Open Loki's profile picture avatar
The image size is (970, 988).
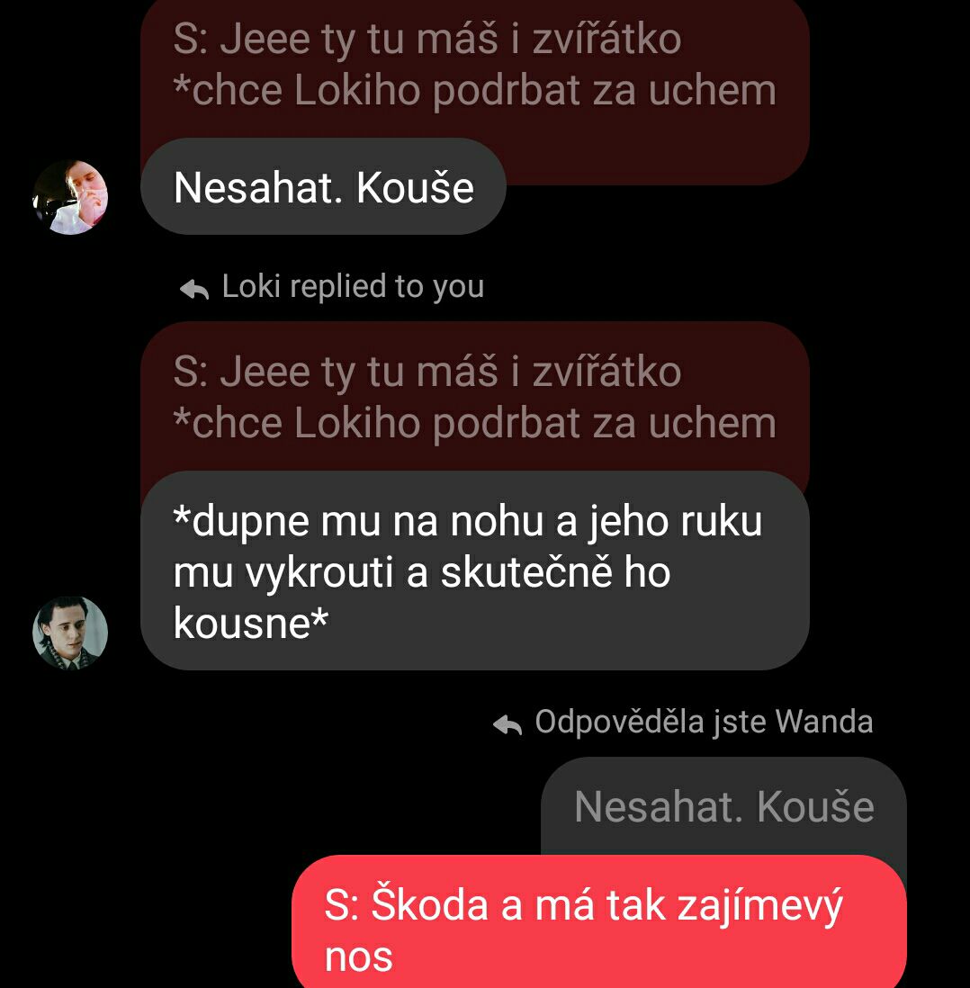(x=70, y=633)
